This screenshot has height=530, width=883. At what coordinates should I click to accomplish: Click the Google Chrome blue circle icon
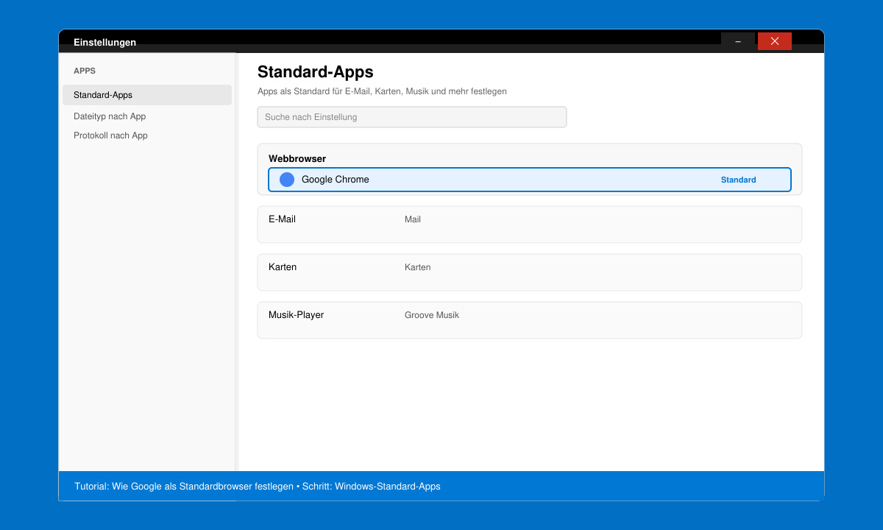[x=287, y=180]
